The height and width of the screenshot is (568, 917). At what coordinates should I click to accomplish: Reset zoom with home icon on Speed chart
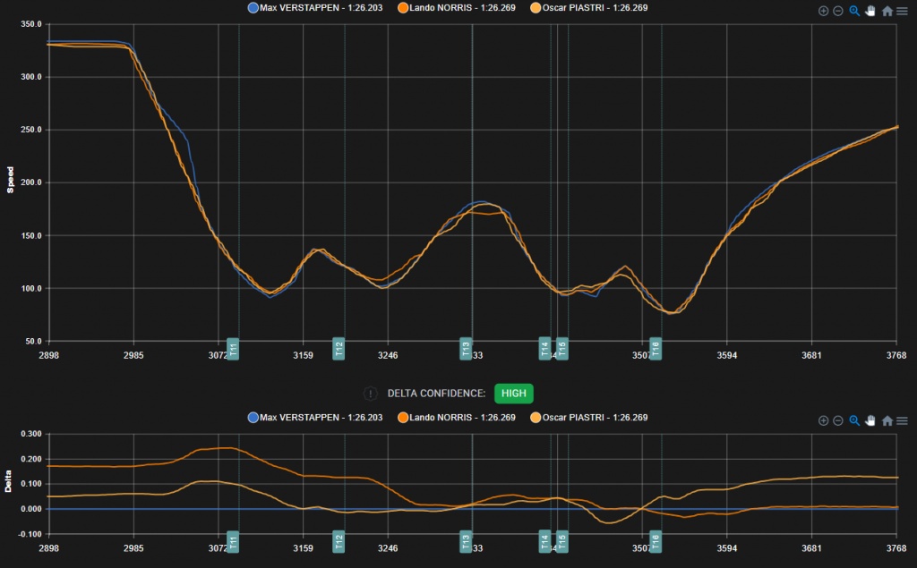887,11
